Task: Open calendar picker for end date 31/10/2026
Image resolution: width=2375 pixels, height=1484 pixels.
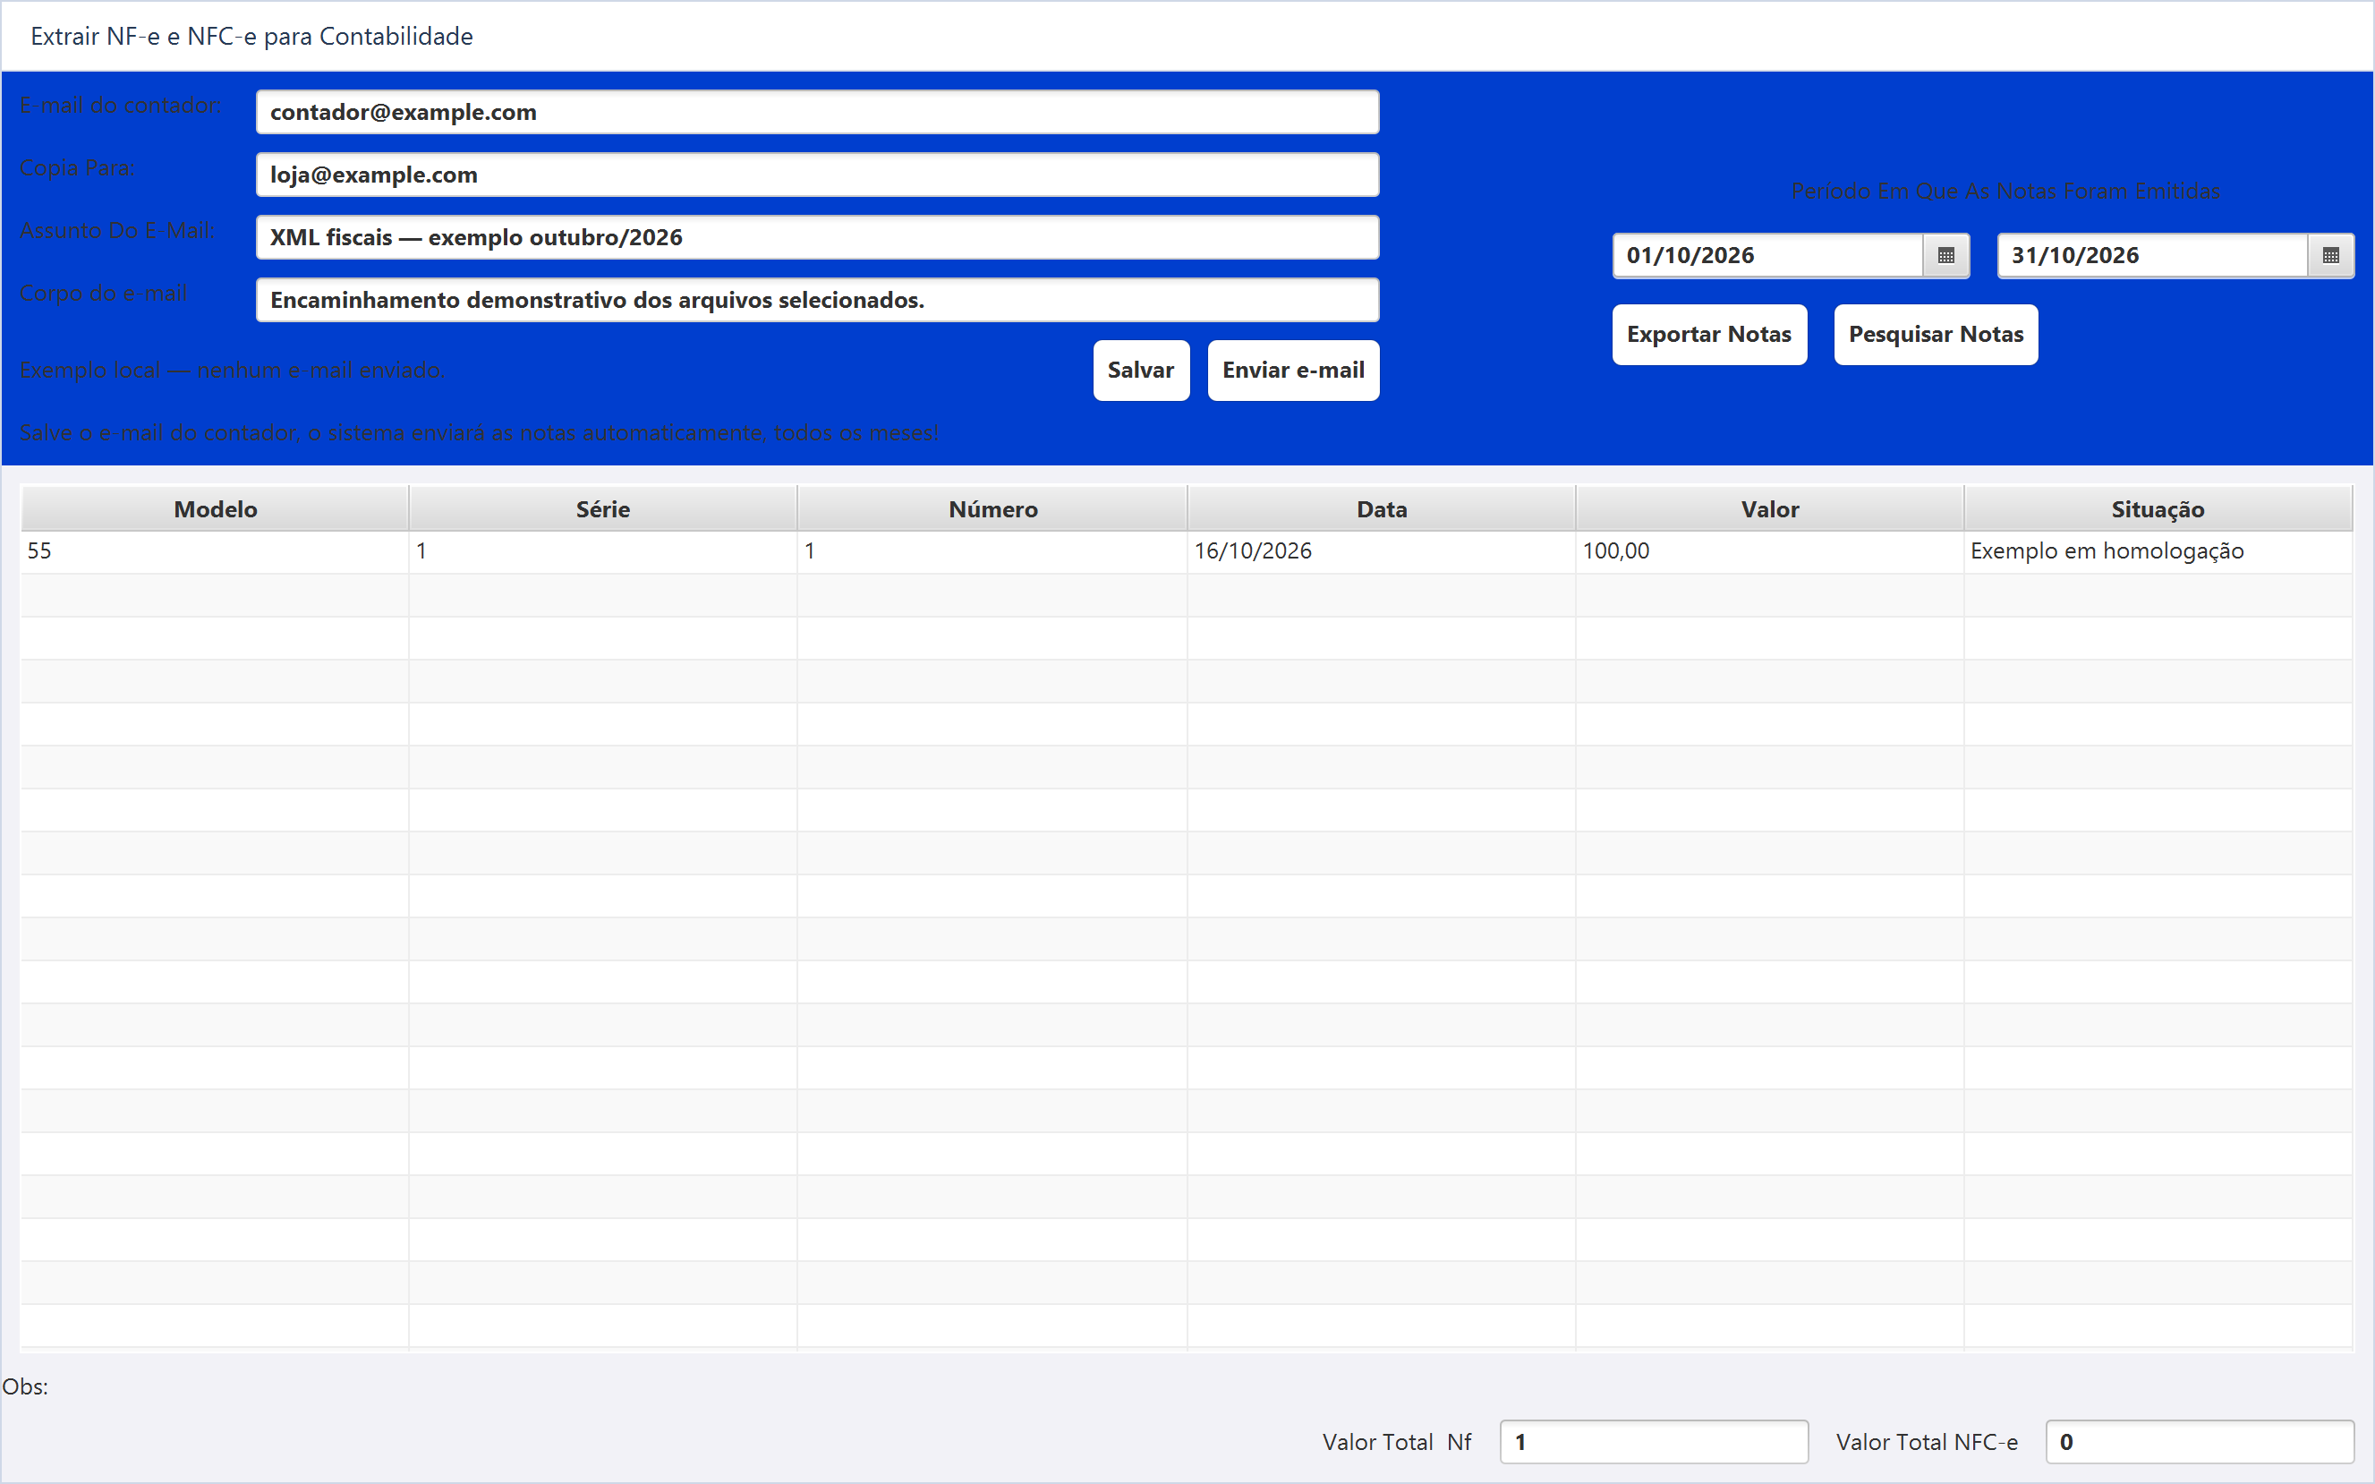Action: [x=2331, y=255]
